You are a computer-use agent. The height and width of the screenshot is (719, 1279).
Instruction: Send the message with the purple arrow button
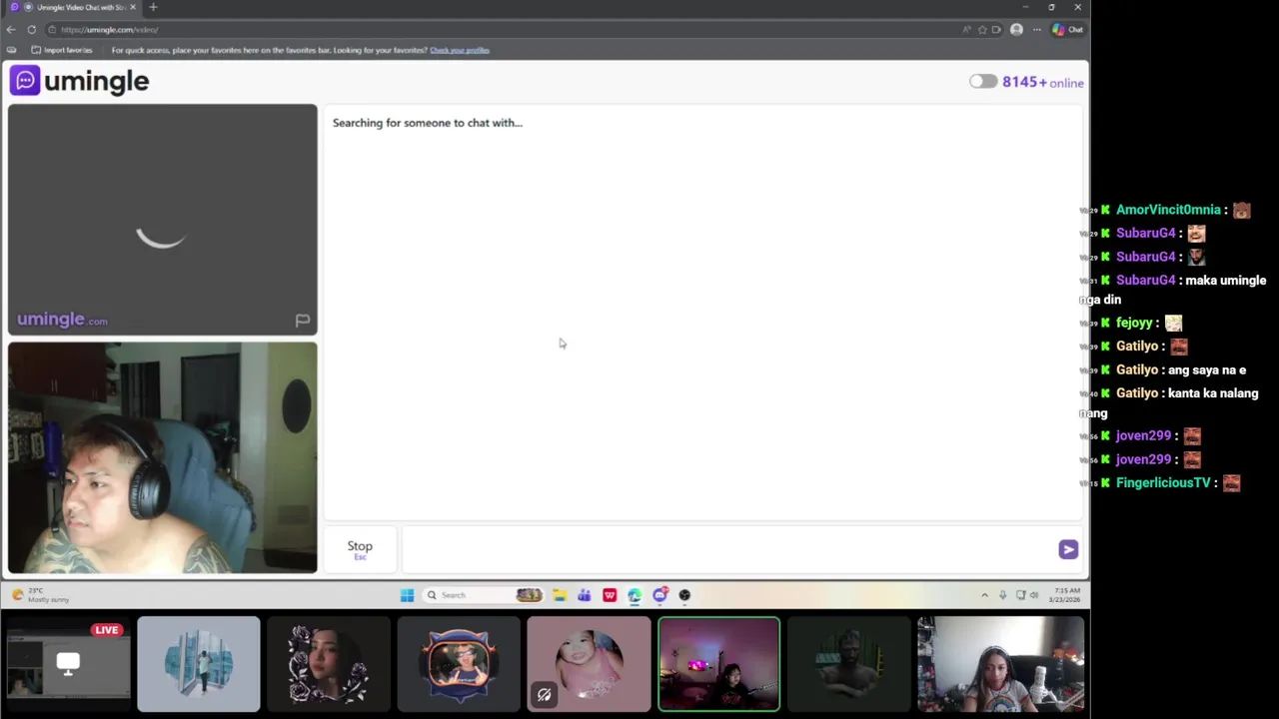[x=1068, y=549]
